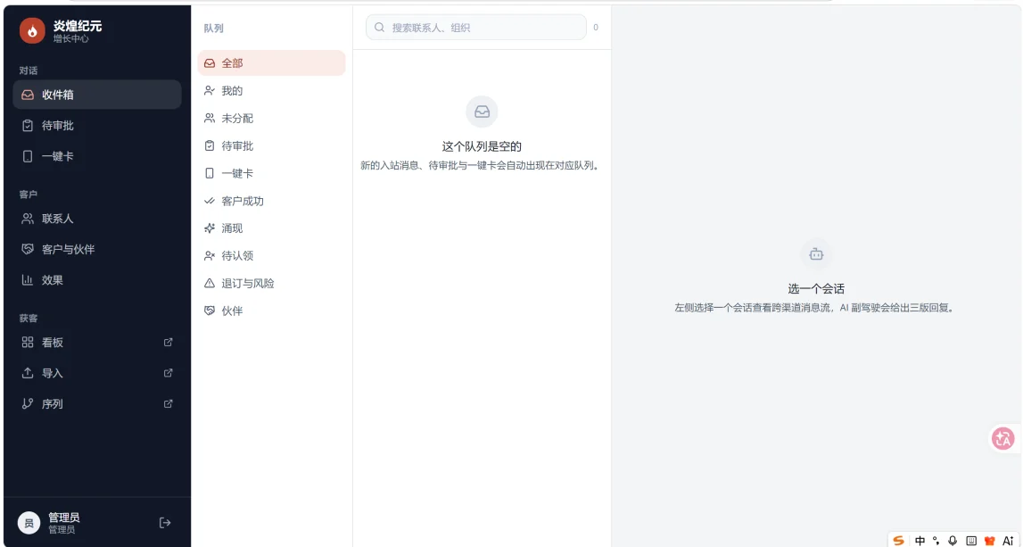Click the 队列 panel header

pos(213,28)
